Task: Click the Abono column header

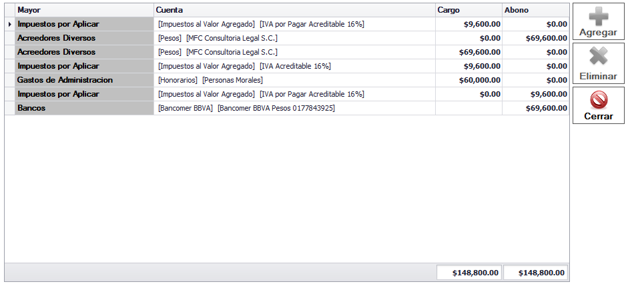Action: 536,10
